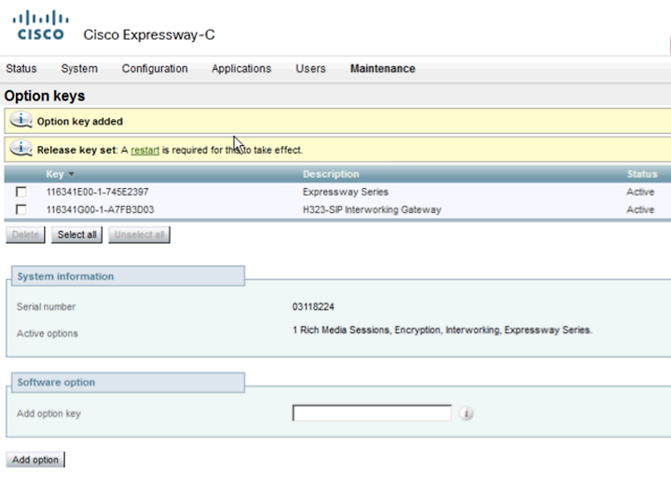Click the Select all button
The height and width of the screenshot is (486, 671).
tap(77, 235)
